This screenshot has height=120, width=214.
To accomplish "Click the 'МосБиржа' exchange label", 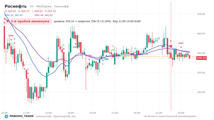I will coord(44,6).
